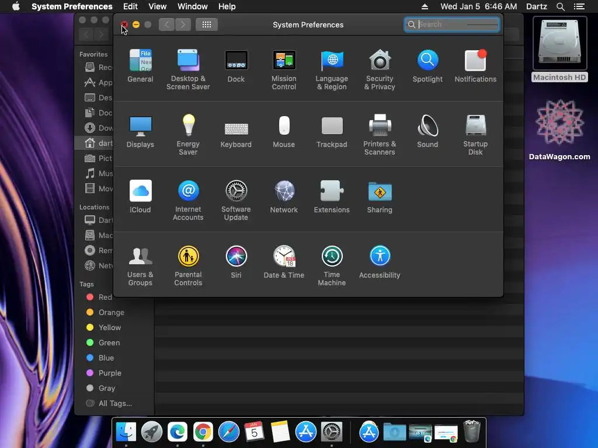Focus the System Preferences search field
The image size is (598, 448).
pos(452,24)
